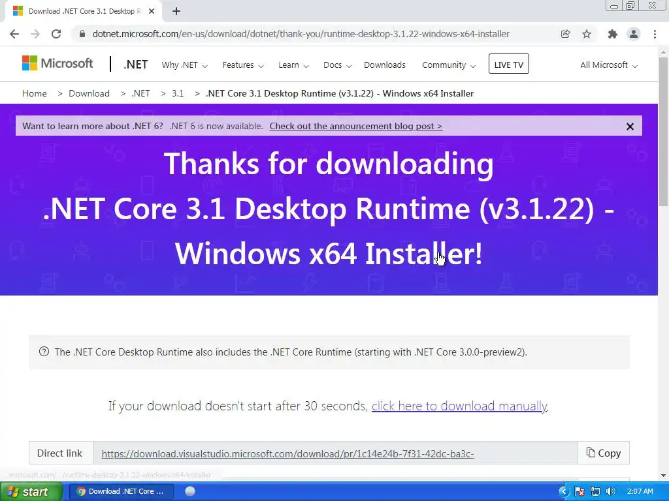The height and width of the screenshot is (501, 669).
Task: Click the page scrollbar down arrow
Action: [663, 476]
